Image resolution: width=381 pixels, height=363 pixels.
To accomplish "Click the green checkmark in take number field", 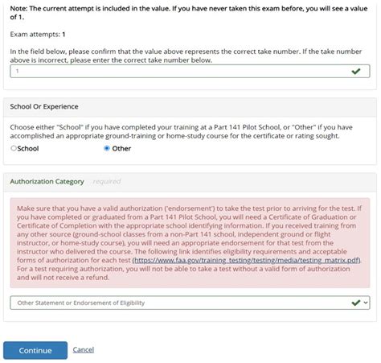I will (x=356, y=72).
